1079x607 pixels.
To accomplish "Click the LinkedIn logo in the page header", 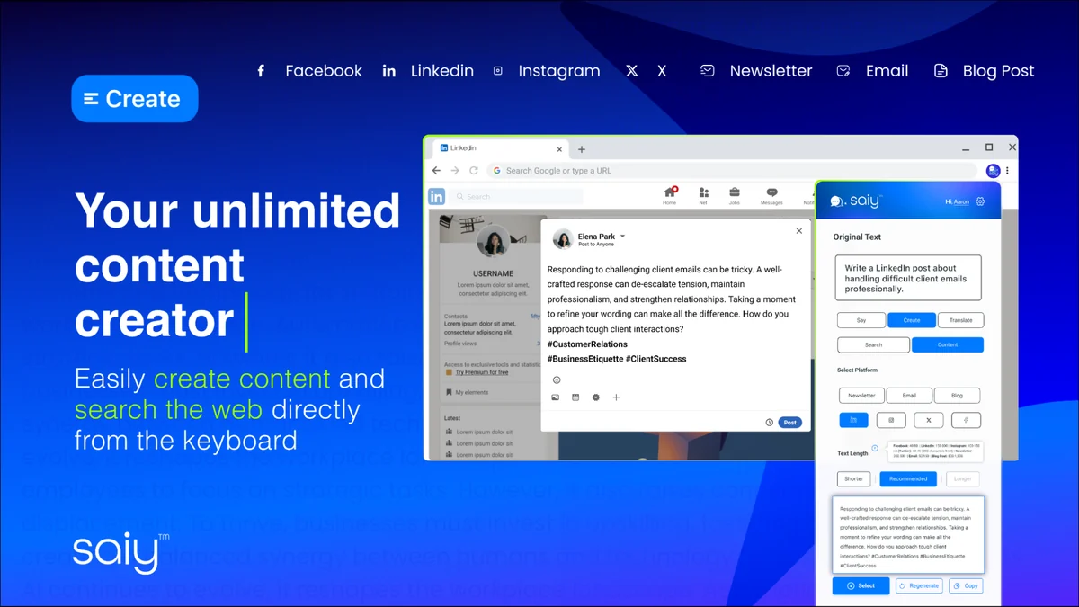I will pos(437,196).
